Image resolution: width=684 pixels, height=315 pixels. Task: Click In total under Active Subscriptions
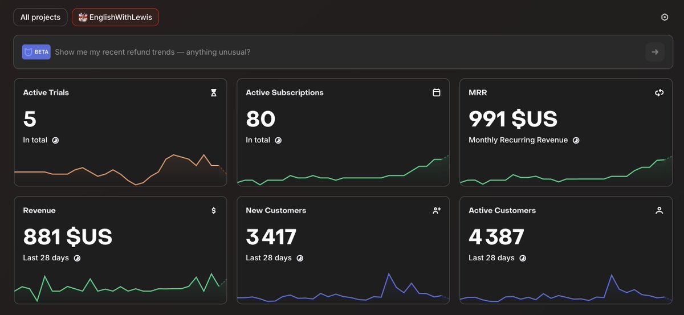258,140
